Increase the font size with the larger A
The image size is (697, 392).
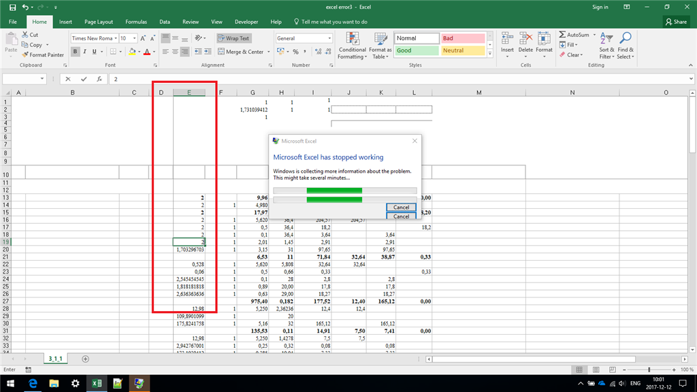coord(143,38)
